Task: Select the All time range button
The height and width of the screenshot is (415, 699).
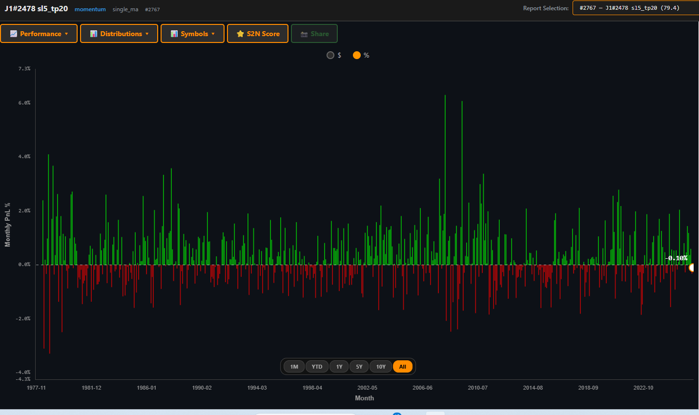Action: [x=403, y=367]
